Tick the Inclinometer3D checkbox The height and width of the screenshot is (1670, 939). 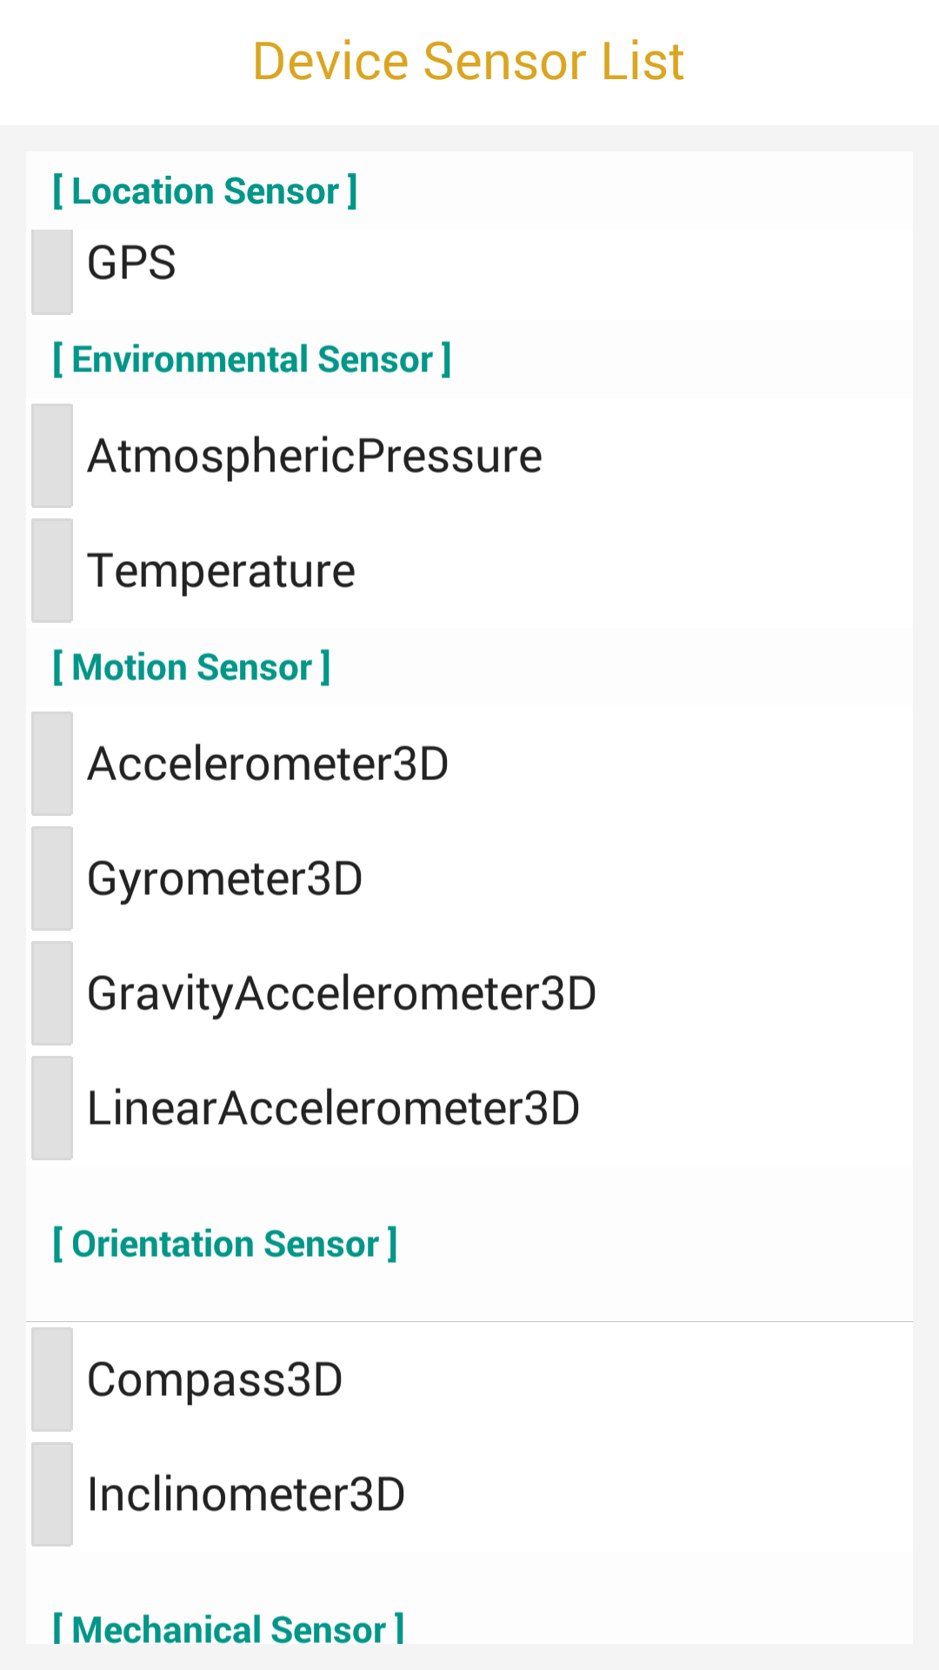(x=52, y=1494)
